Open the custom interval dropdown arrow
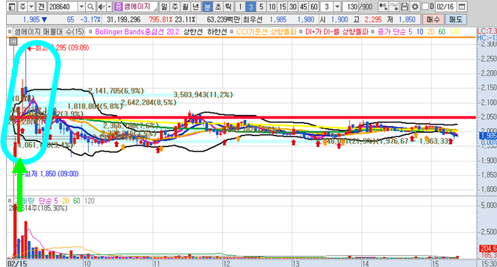Viewport: 497px width, 267px height. 337,6
